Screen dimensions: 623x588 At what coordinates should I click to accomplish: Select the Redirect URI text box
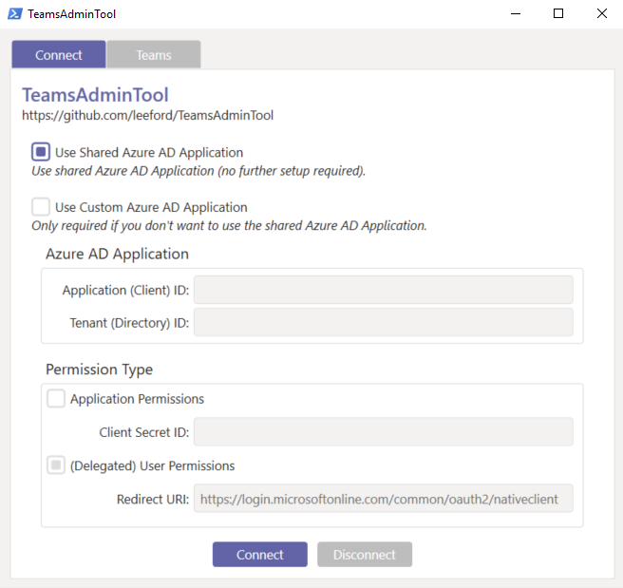[384, 499]
